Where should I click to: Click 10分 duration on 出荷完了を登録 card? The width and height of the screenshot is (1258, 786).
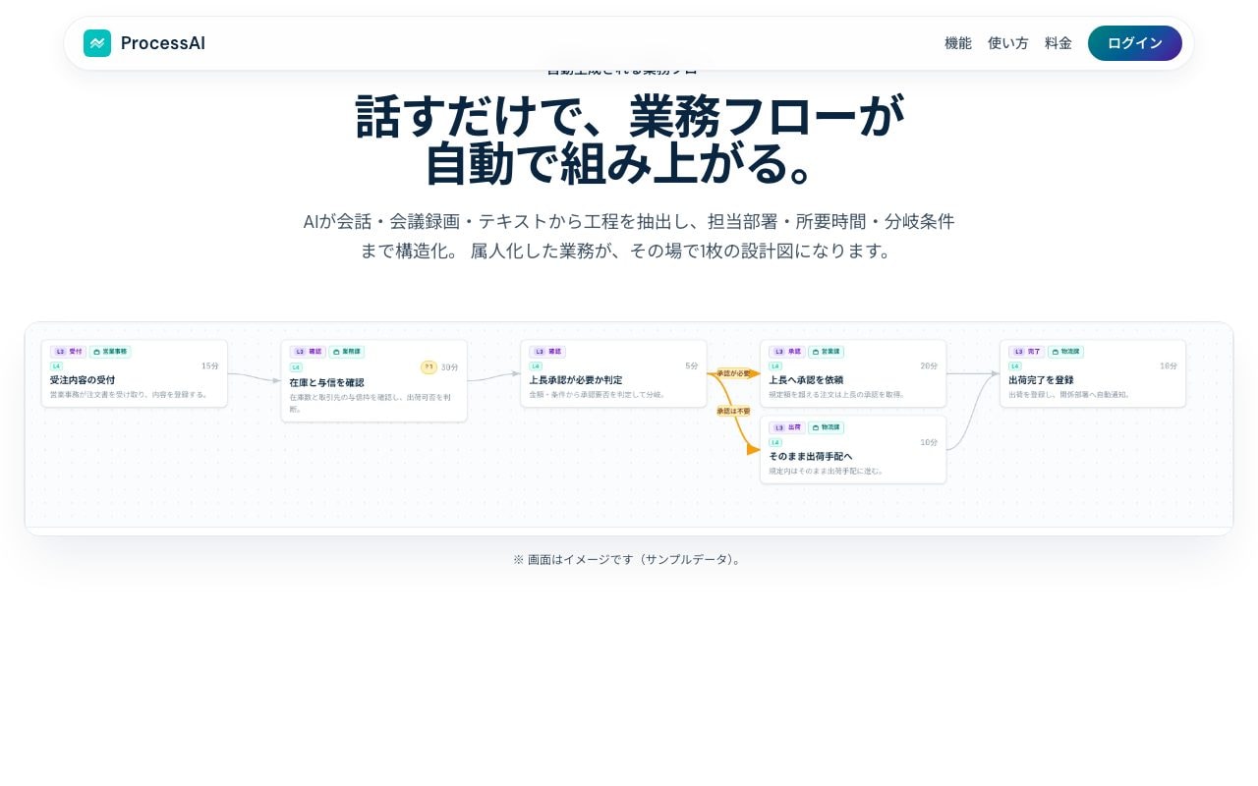pyautogui.click(x=1169, y=365)
